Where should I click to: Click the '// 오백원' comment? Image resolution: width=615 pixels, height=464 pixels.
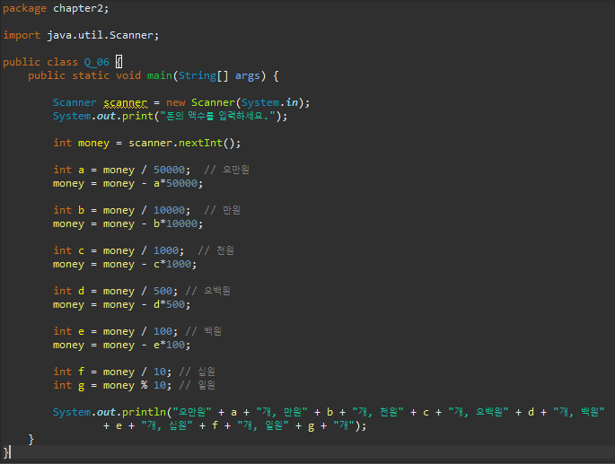coord(208,291)
